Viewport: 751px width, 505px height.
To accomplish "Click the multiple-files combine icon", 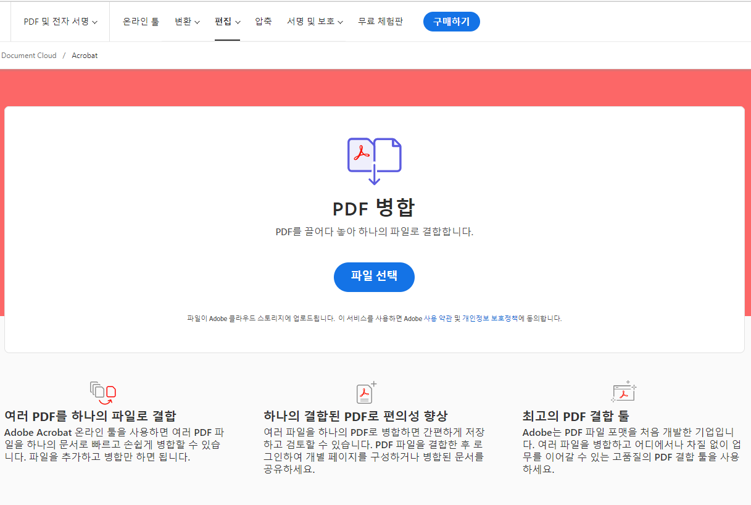I will [x=103, y=393].
